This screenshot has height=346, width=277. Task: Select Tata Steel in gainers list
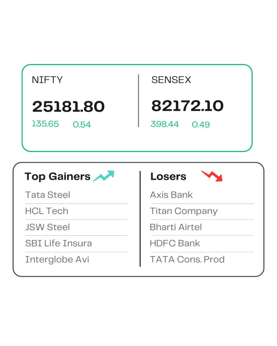click(48, 195)
